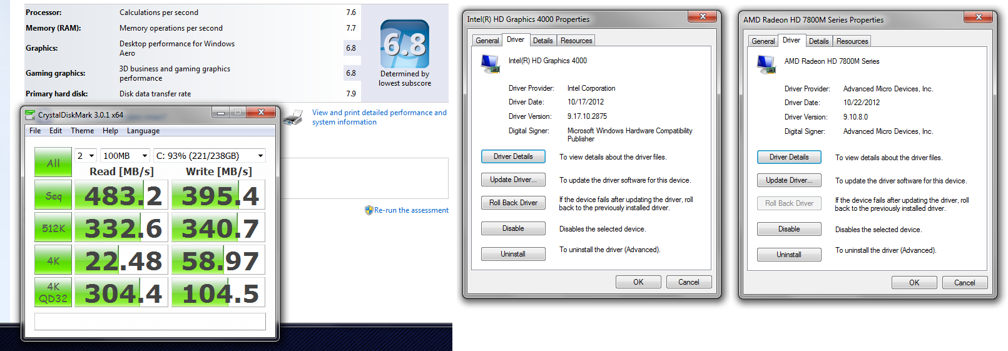Viewport: 1008px width, 351px height.
Task: Click Driver Details in Intel Properties
Action: 513,156
